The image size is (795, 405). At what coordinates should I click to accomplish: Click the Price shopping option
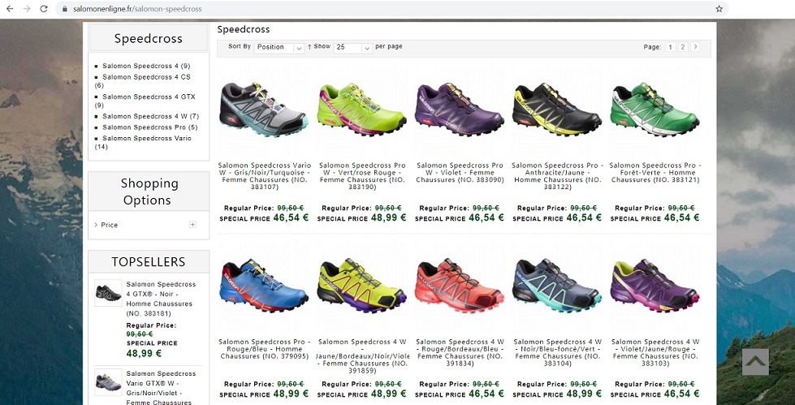tap(109, 225)
